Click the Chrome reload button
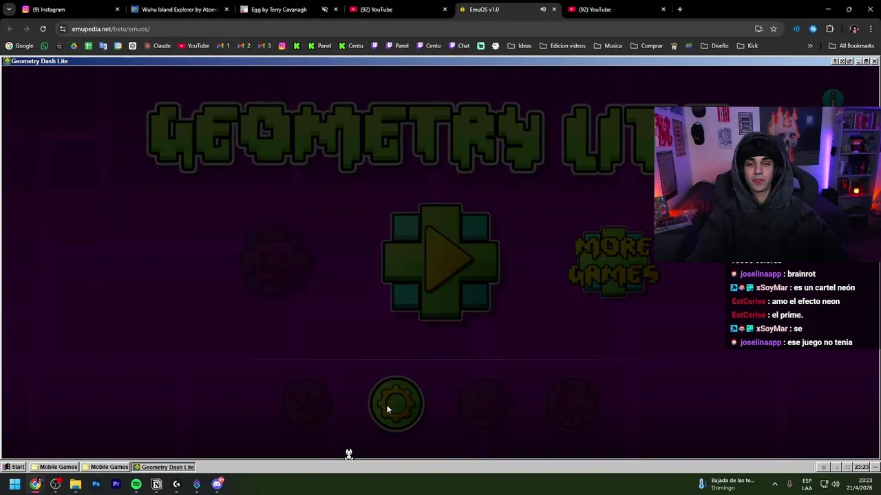This screenshot has width=881, height=495. (x=43, y=29)
